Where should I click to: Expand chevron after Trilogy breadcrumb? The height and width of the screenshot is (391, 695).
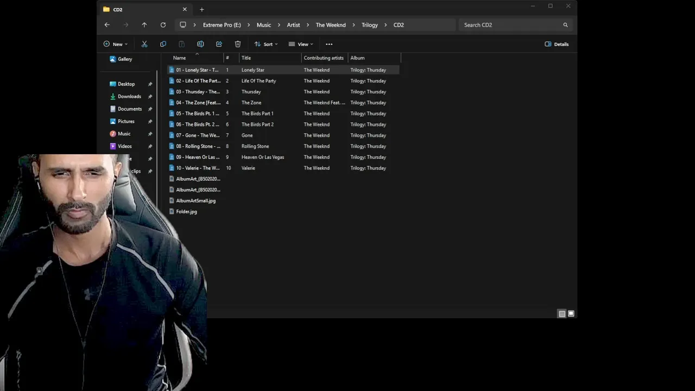386,25
